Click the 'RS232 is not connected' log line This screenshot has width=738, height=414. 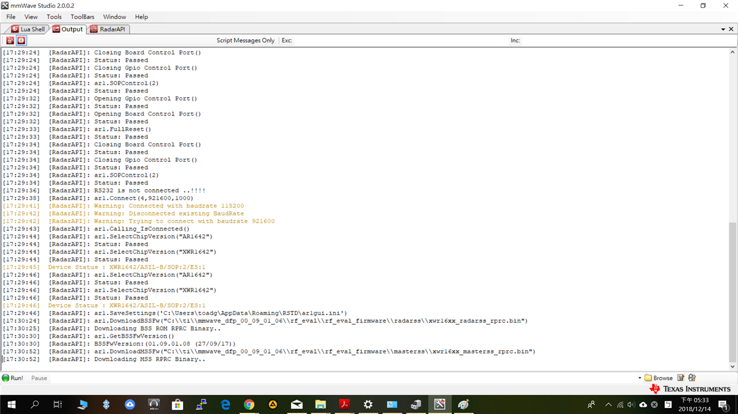(104, 191)
